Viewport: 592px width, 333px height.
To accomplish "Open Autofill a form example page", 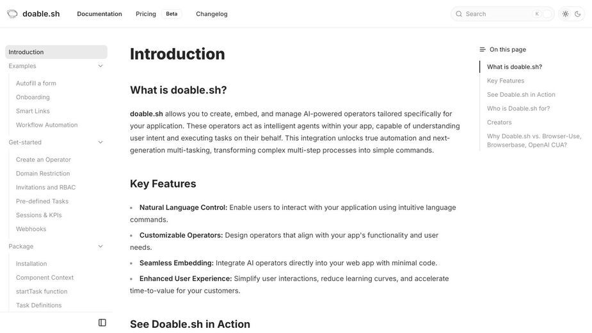I will pos(36,83).
